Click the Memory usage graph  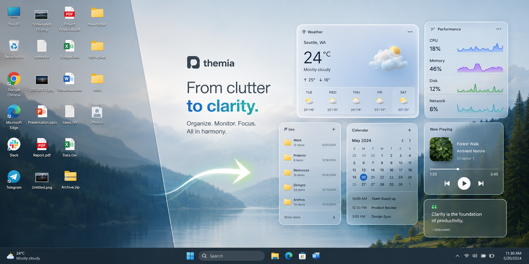click(480, 68)
